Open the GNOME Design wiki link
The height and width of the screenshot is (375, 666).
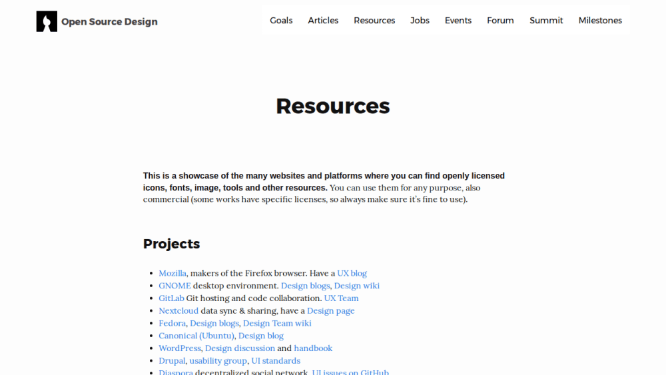pos(357,286)
